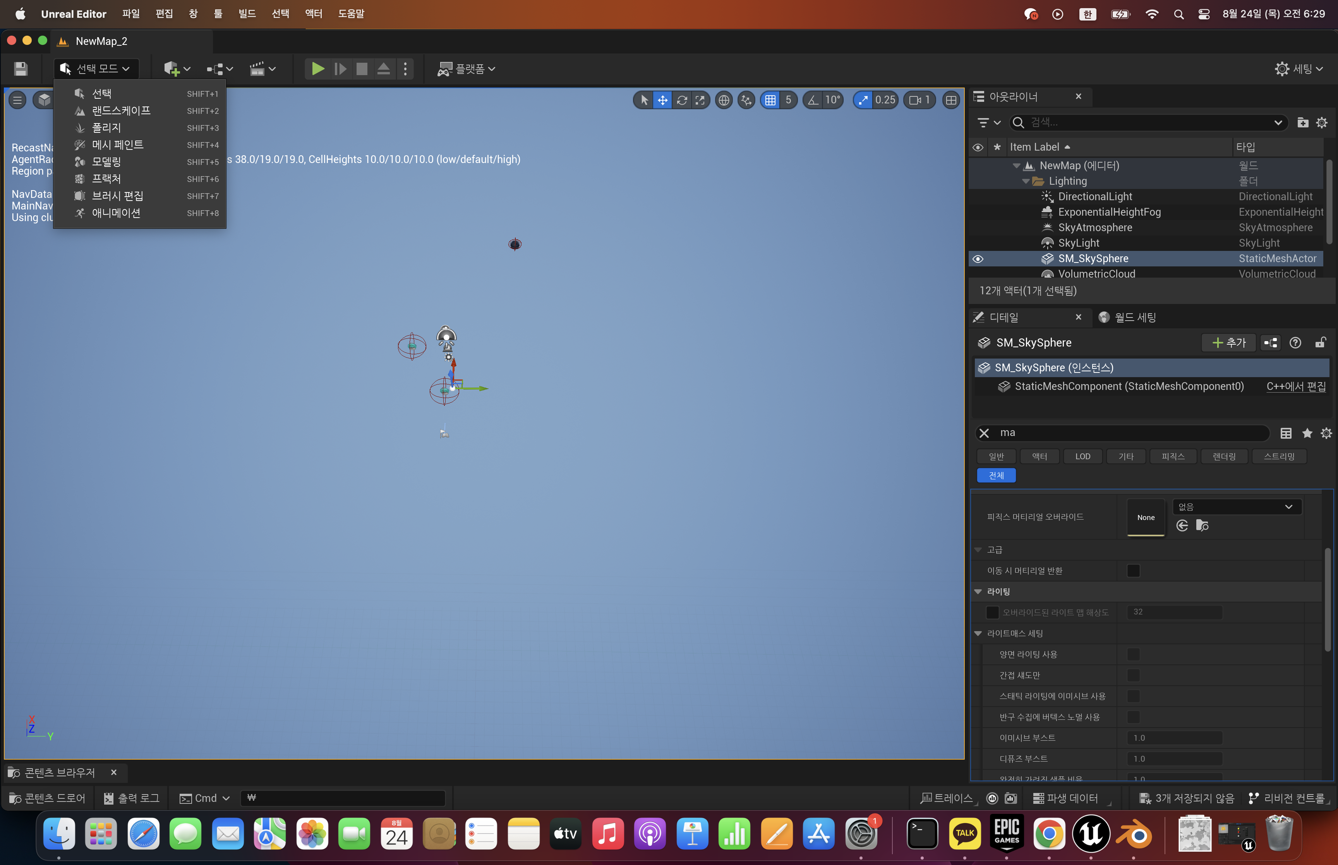1338x865 pixels.
Task: Toggle SM_SkySphere visibility eye icon
Action: 978,259
